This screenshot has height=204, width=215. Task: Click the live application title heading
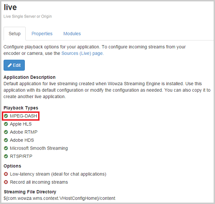pyautogui.click(x=10, y=7)
